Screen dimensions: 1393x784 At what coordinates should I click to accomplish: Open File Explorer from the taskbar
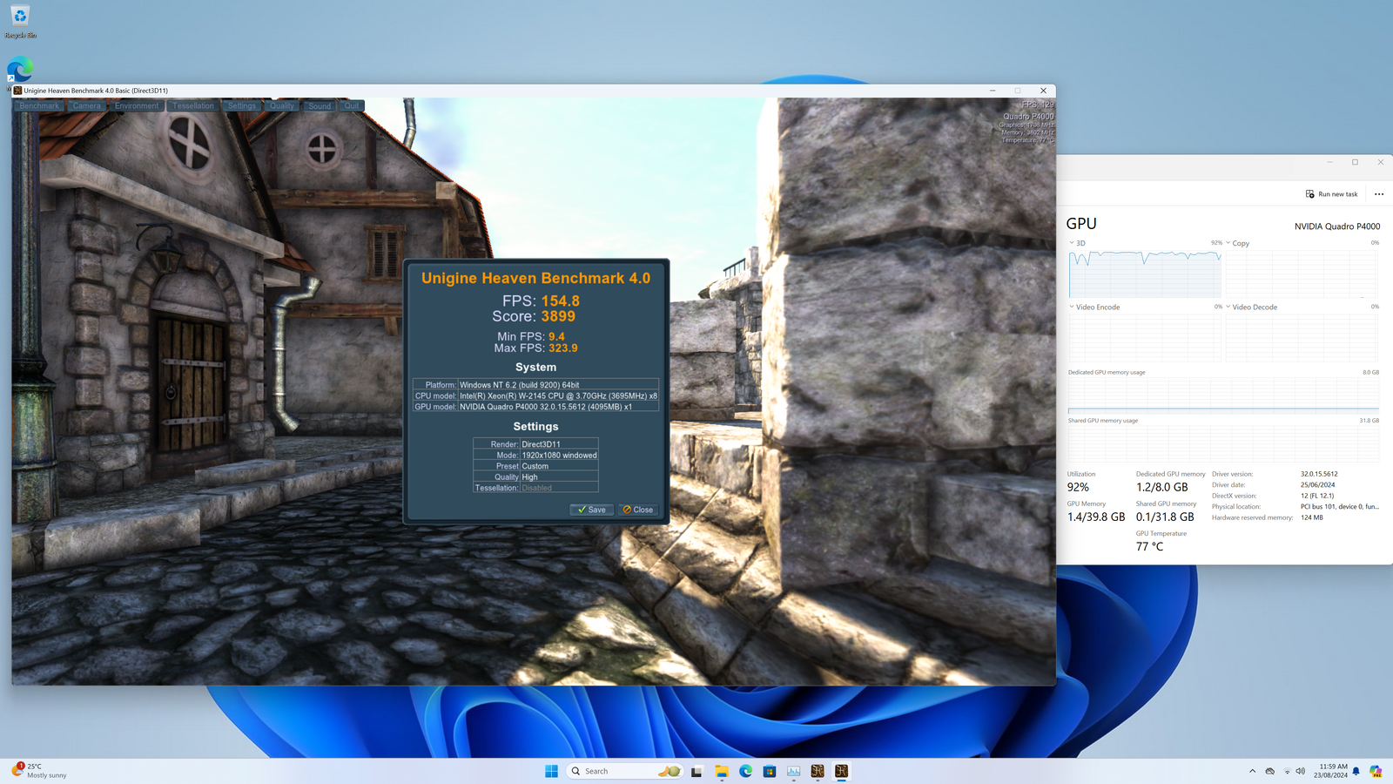(722, 771)
